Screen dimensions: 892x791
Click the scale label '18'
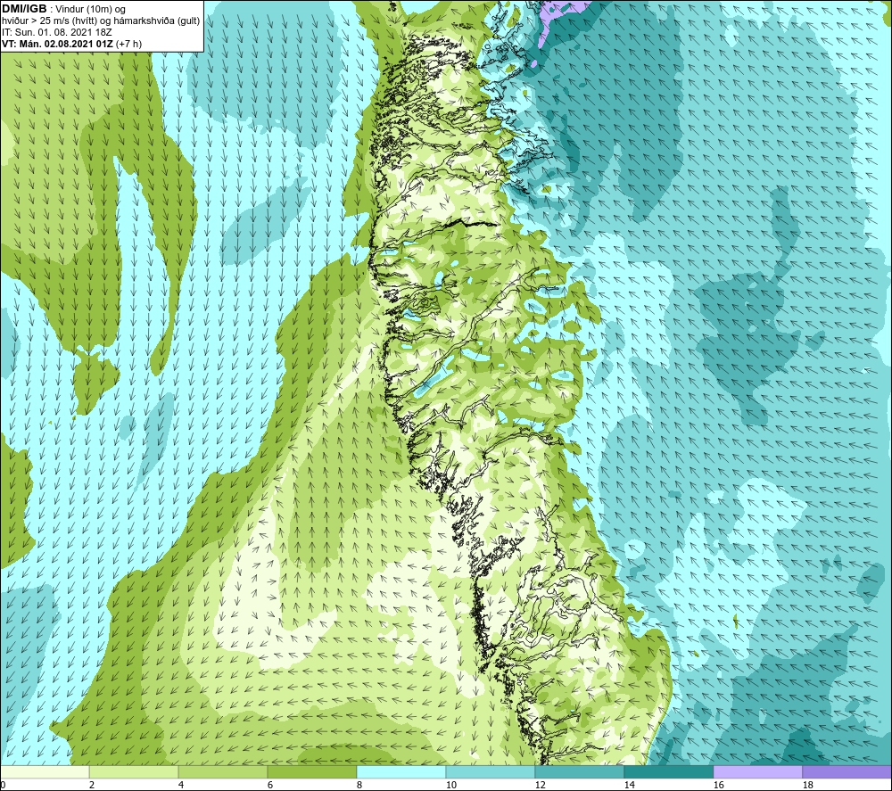[x=807, y=785]
